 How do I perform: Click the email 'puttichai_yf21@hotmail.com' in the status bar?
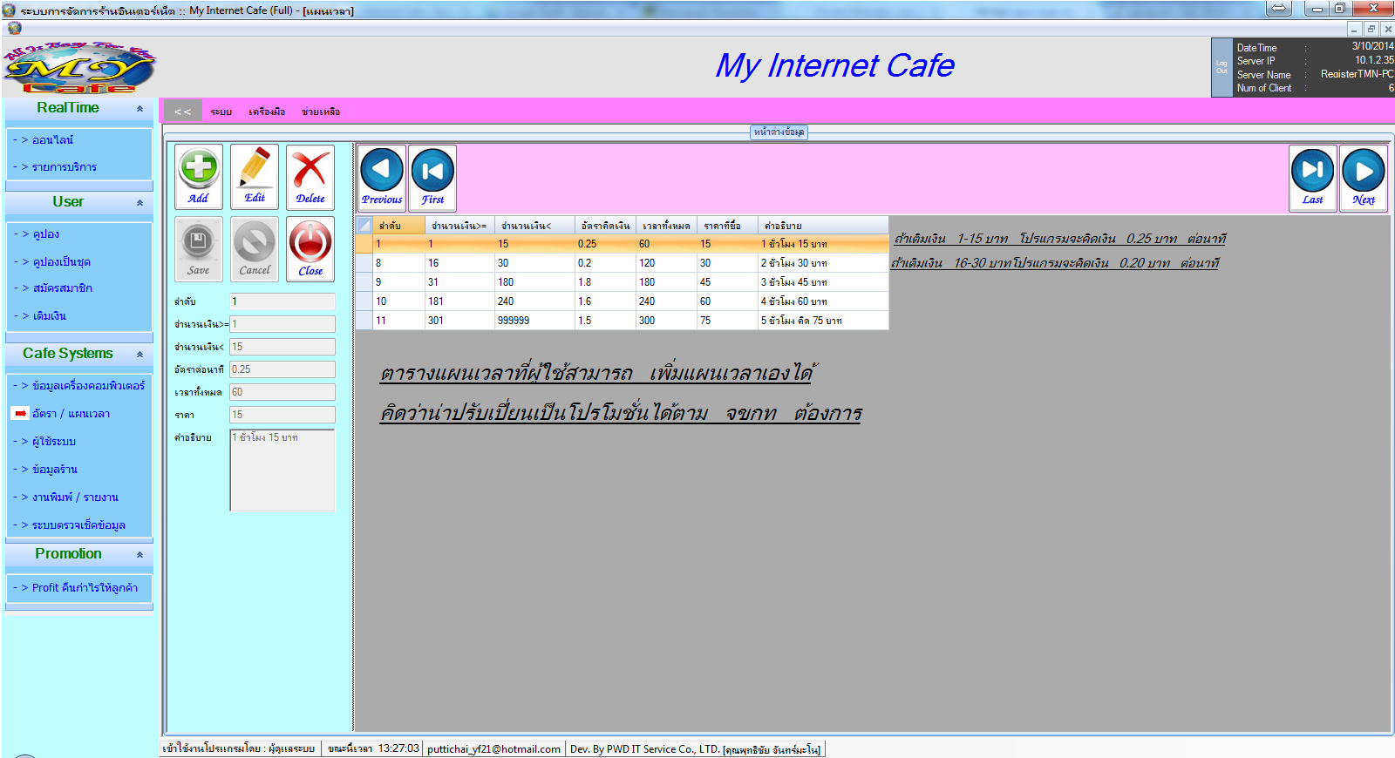pos(493,749)
